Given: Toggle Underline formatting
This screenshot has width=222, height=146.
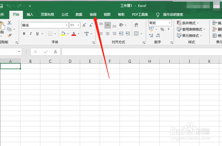Looking at the screenshot, I should [x=37, y=34].
